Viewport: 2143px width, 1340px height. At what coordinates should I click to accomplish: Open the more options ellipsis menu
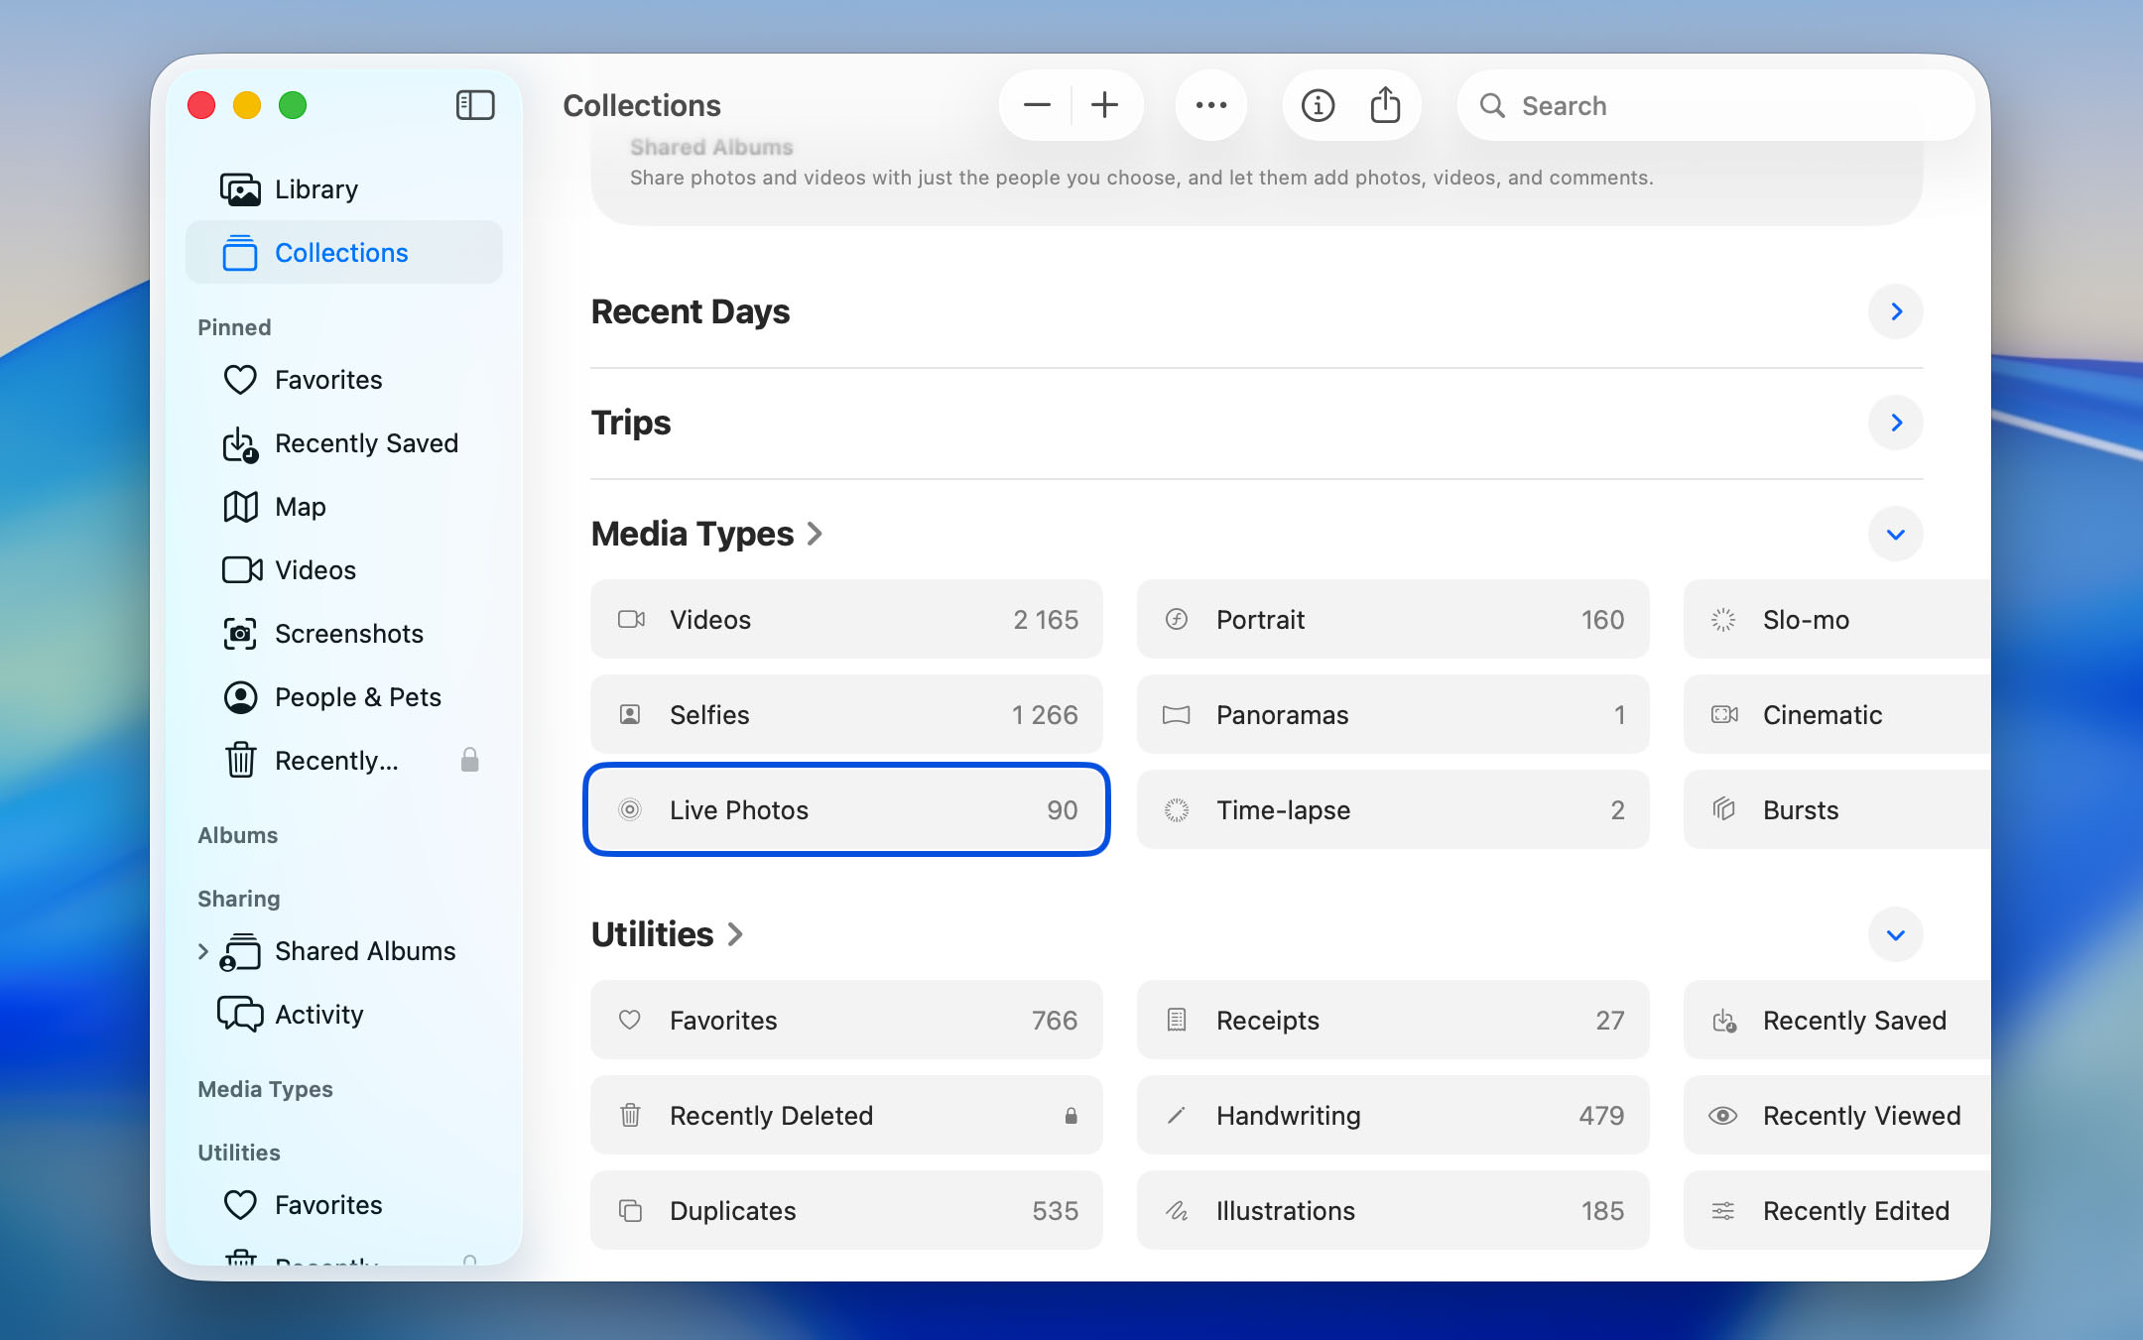click(1211, 105)
